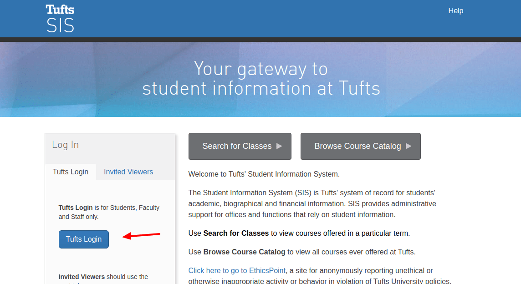Select the Tufts Login tab

click(71, 172)
